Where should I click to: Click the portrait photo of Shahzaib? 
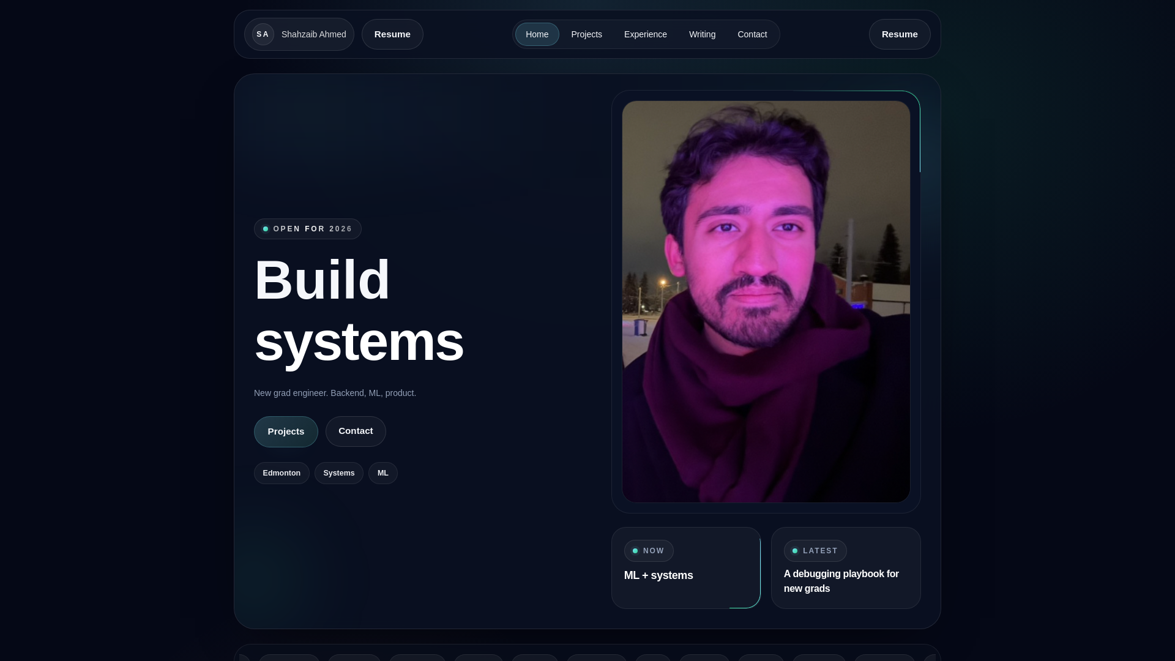click(766, 302)
